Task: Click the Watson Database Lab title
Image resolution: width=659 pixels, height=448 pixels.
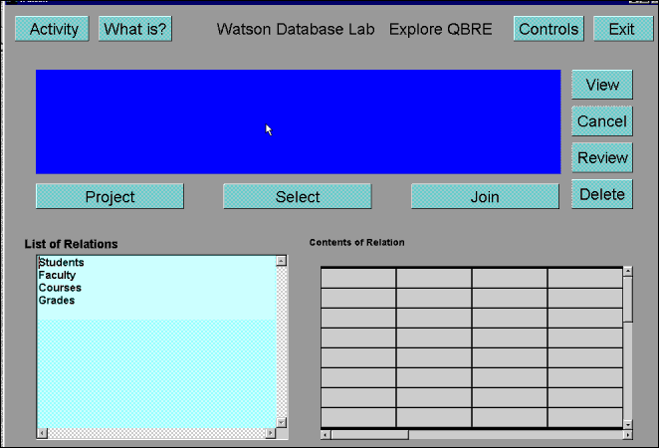Action: (x=296, y=29)
